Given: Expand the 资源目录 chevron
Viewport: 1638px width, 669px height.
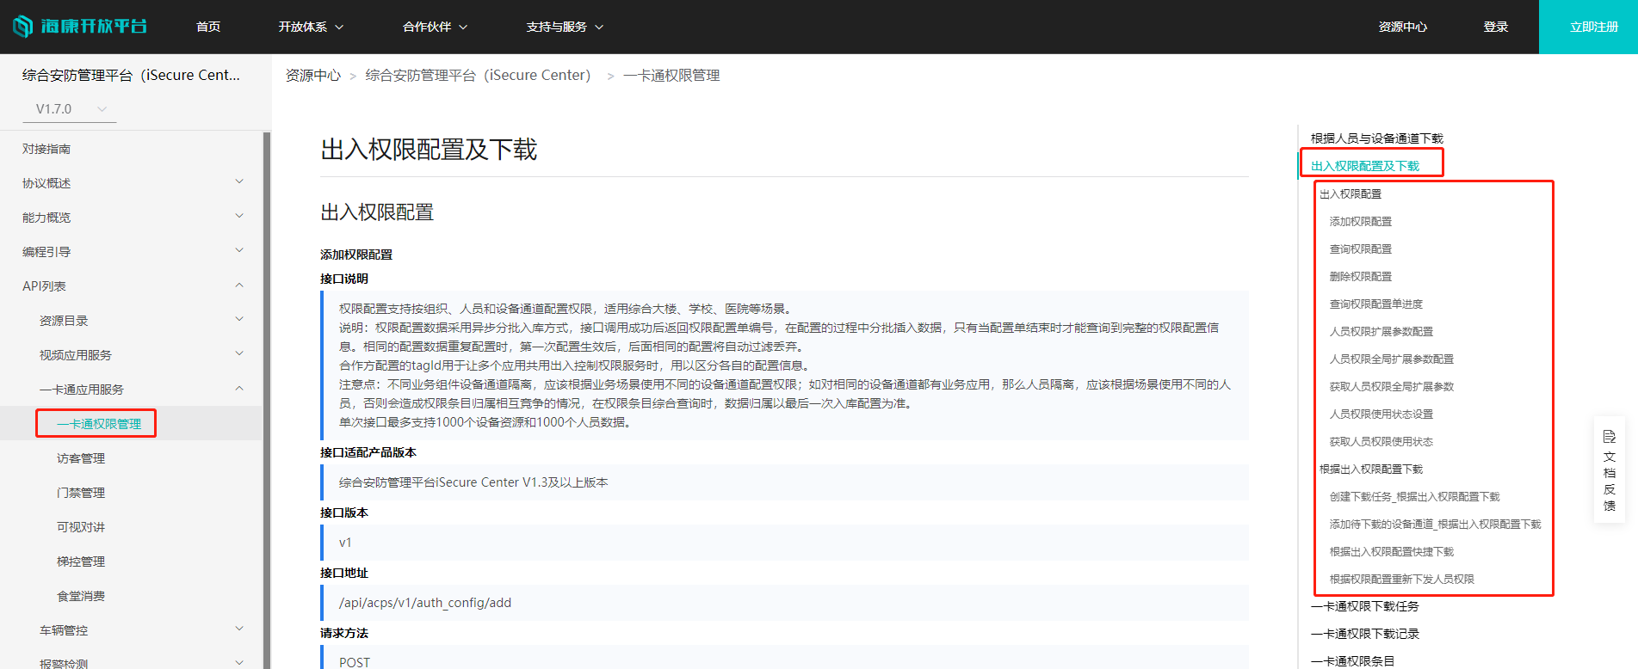Looking at the screenshot, I should (239, 319).
